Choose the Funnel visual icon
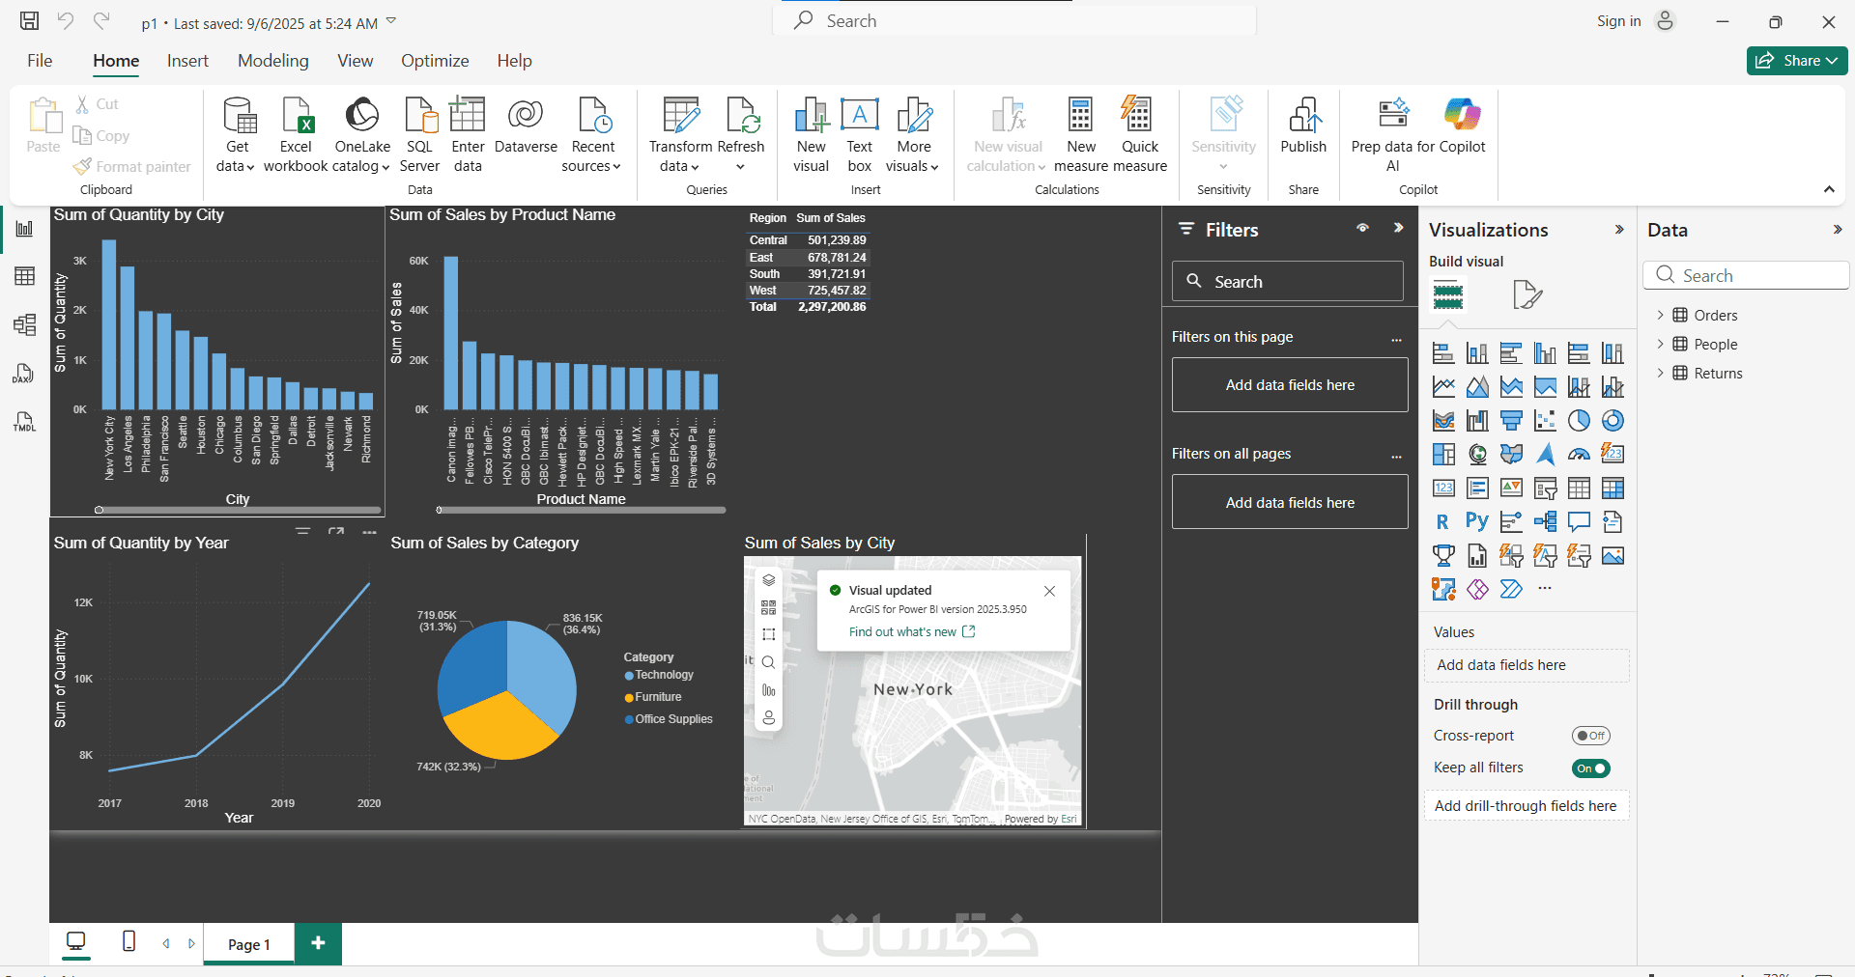Viewport: 1855px width, 977px height. point(1511,421)
